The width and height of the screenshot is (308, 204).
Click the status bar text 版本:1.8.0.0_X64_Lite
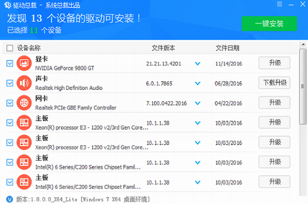coord(46,200)
